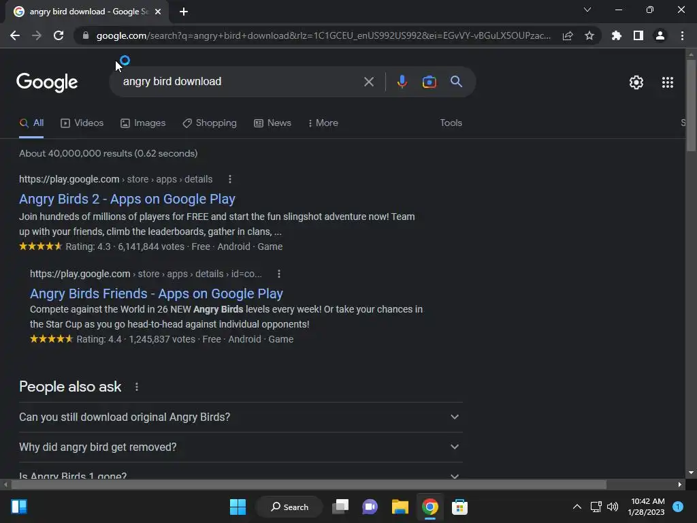Switch to the News tab
Viewport: 697px width, 523px height.
click(x=272, y=123)
